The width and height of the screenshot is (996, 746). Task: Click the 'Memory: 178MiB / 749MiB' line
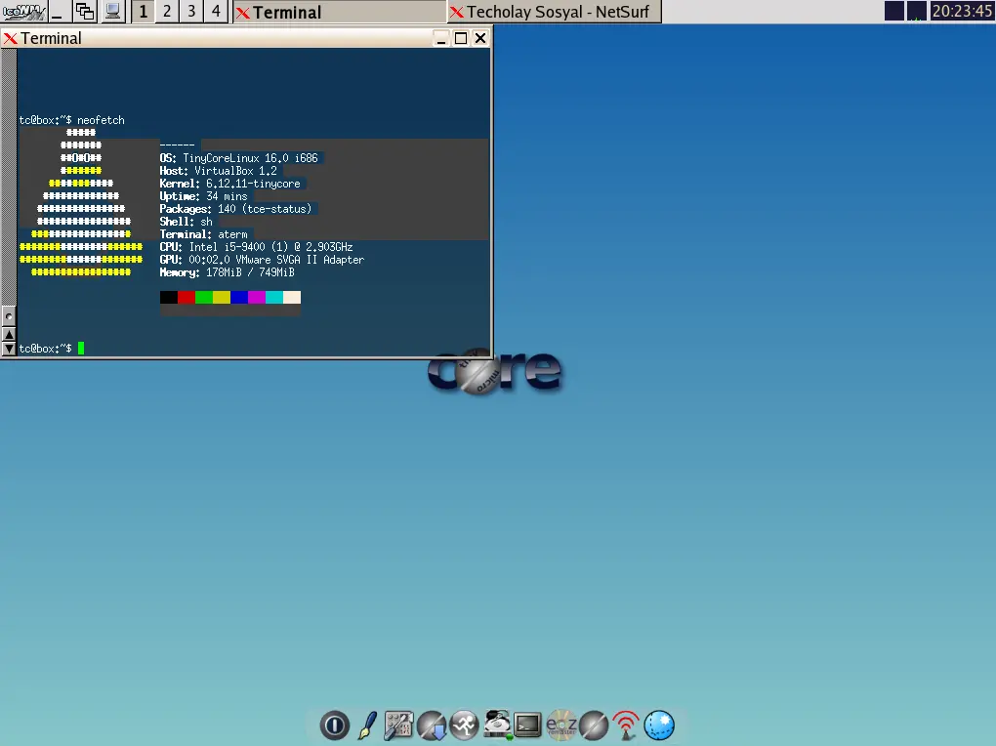[x=227, y=272]
